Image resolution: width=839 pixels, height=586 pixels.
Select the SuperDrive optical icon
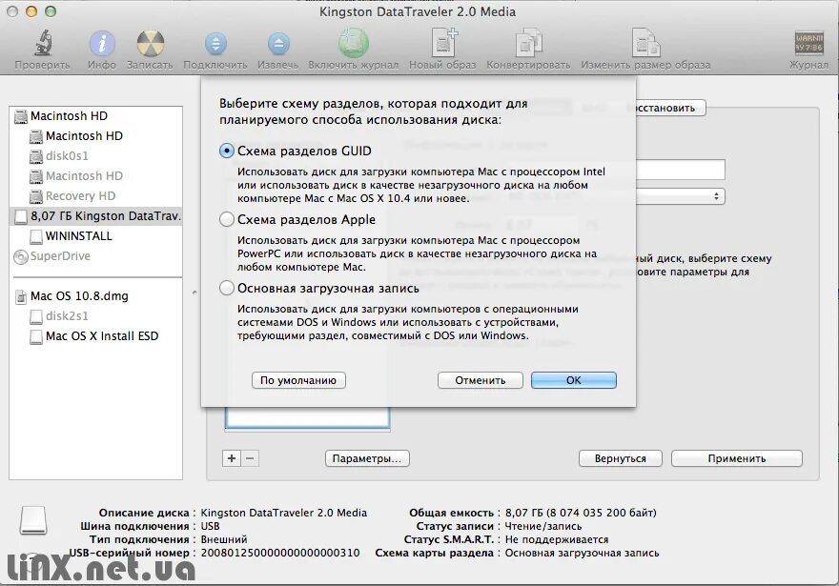coord(21,256)
